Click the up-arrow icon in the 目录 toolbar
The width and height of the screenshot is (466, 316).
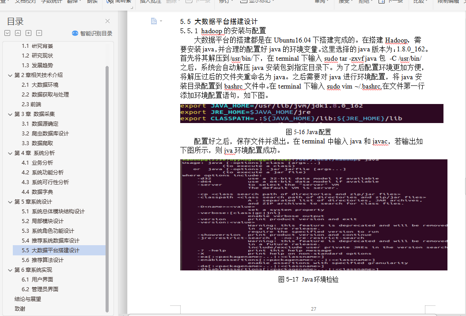pyautogui.click(x=18, y=33)
